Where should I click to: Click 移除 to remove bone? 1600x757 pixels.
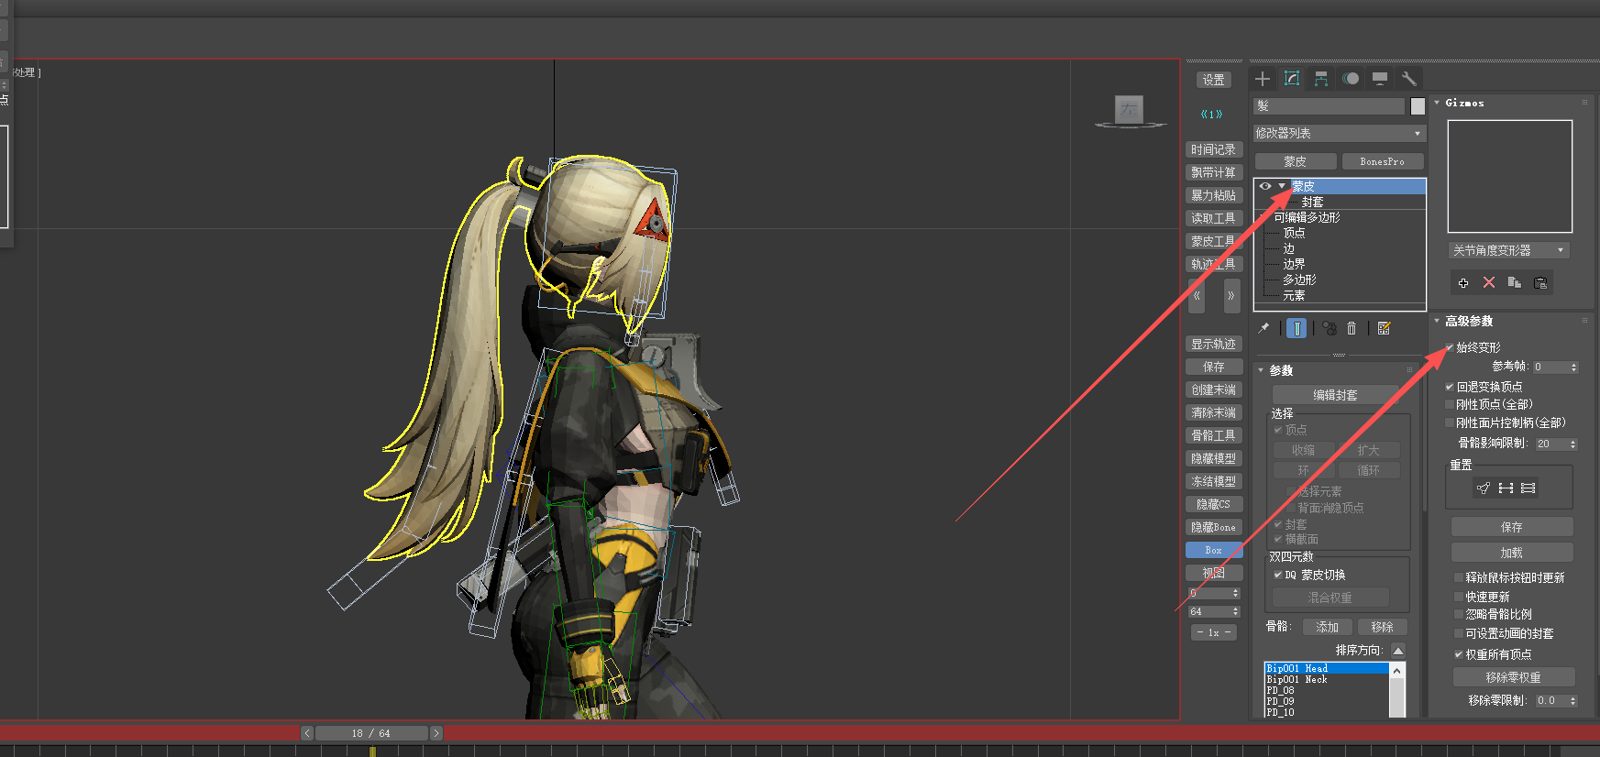[x=1382, y=627]
